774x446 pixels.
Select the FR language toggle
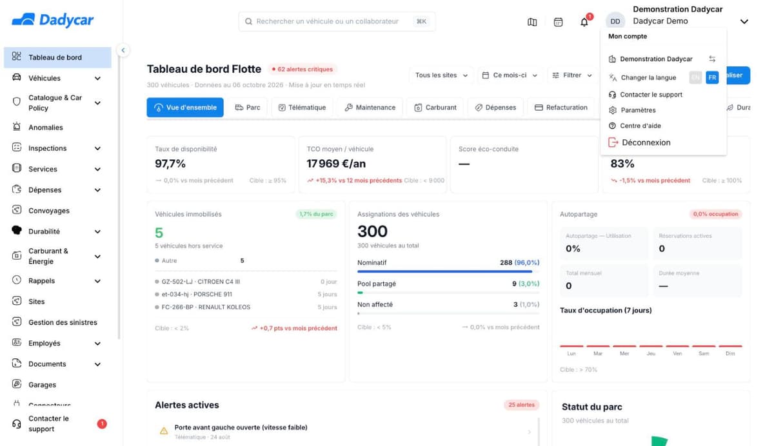click(x=712, y=77)
